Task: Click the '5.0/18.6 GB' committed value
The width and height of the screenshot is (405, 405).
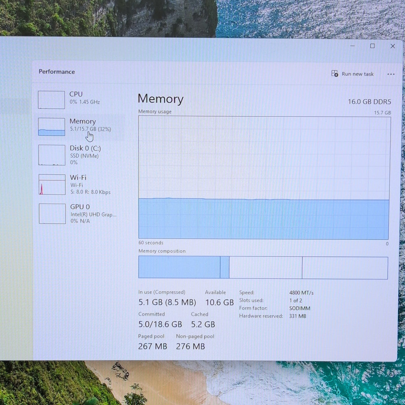Action: [x=160, y=324]
